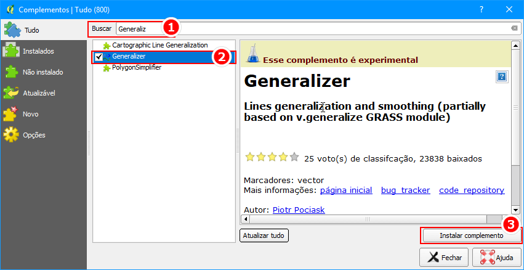Click the Generalizer heading in description

297,81
